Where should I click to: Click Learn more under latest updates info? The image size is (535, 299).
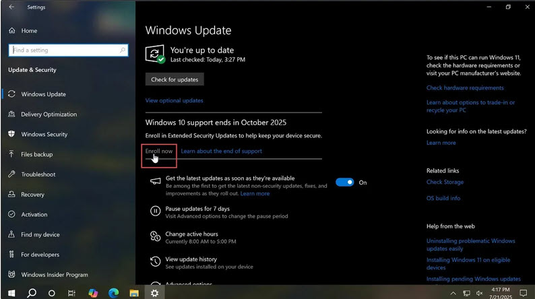441,143
